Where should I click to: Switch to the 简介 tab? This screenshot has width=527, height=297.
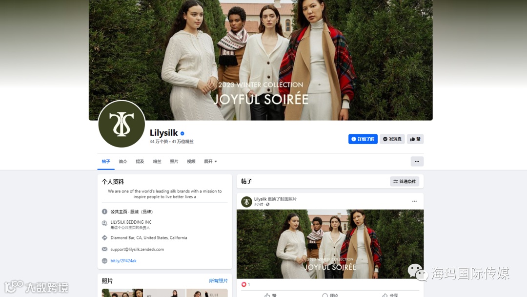123,162
